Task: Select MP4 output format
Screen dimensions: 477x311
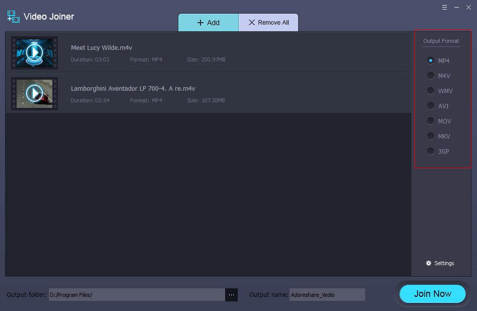Action: click(x=431, y=60)
